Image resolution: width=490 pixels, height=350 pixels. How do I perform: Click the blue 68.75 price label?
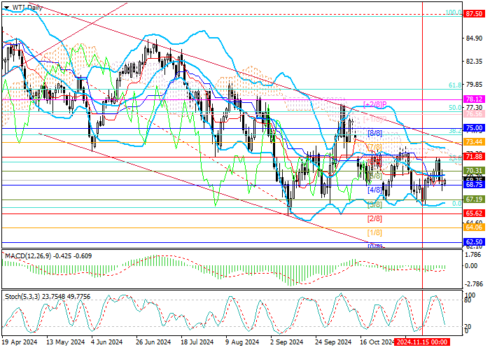(x=474, y=185)
